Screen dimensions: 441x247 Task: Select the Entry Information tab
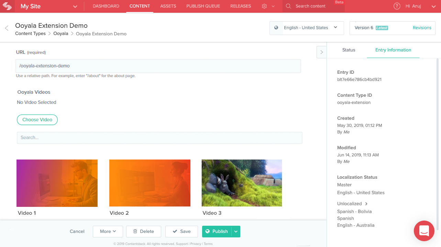click(393, 50)
